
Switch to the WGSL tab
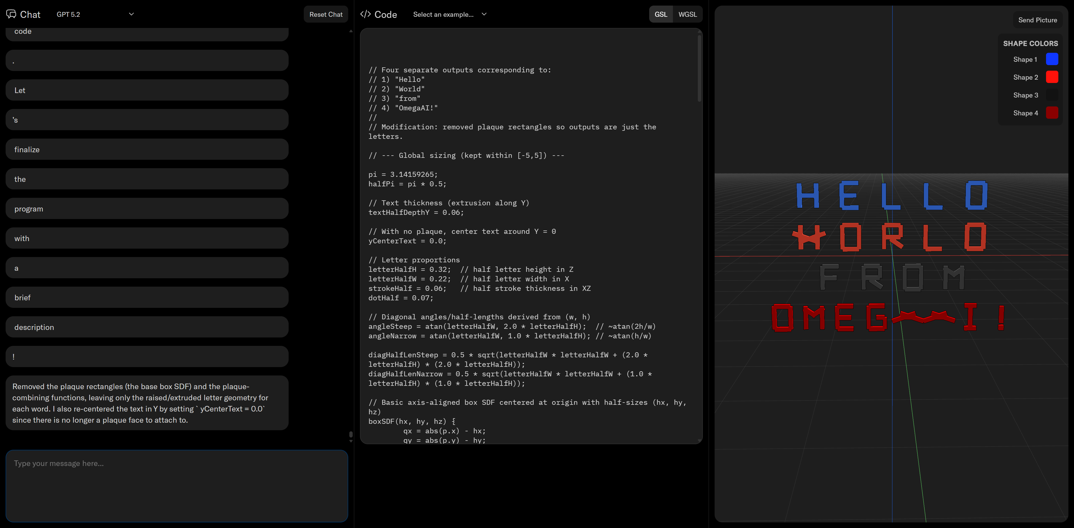coord(687,14)
